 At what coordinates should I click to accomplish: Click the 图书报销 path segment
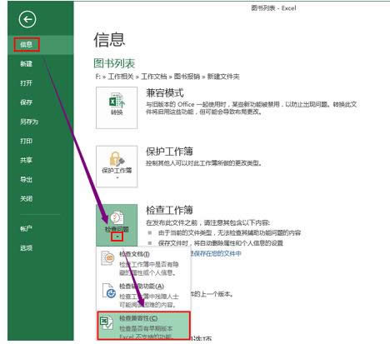(187, 77)
